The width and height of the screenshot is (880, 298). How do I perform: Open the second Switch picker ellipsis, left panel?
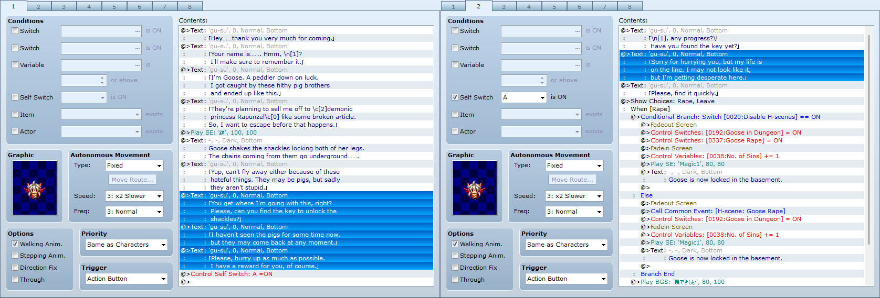(x=138, y=48)
